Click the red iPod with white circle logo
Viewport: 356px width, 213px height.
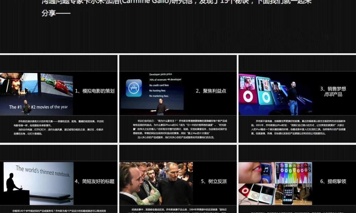pyautogui.click(x=246, y=190)
